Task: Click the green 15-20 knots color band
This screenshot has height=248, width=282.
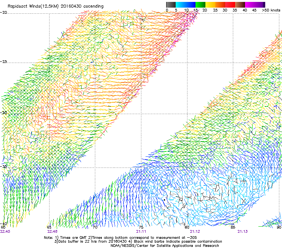Action: click(x=200, y=5)
